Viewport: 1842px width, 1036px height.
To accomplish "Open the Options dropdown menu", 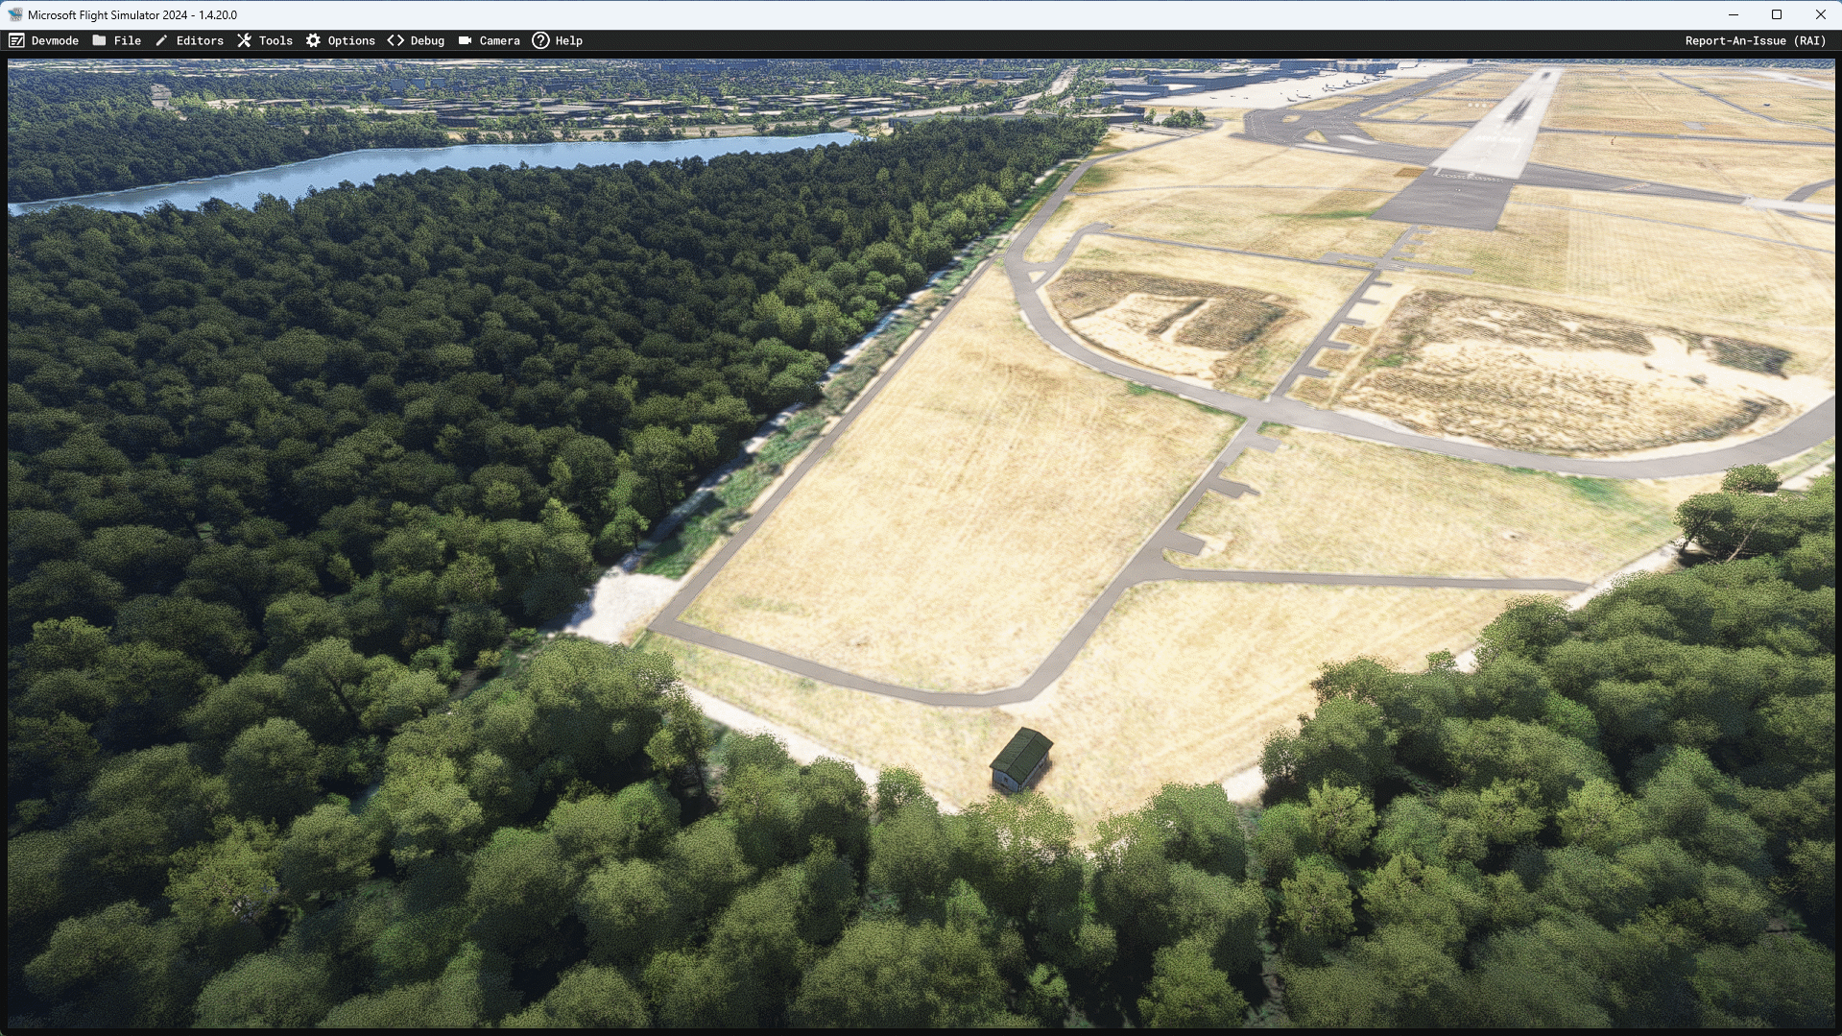I will (350, 40).
